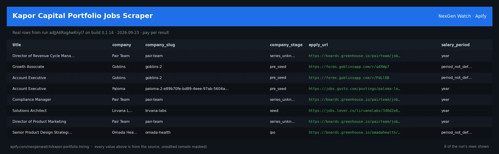
Task: Click the omada-health slug cell
Action: pyautogui.click(x=158, y=132)
